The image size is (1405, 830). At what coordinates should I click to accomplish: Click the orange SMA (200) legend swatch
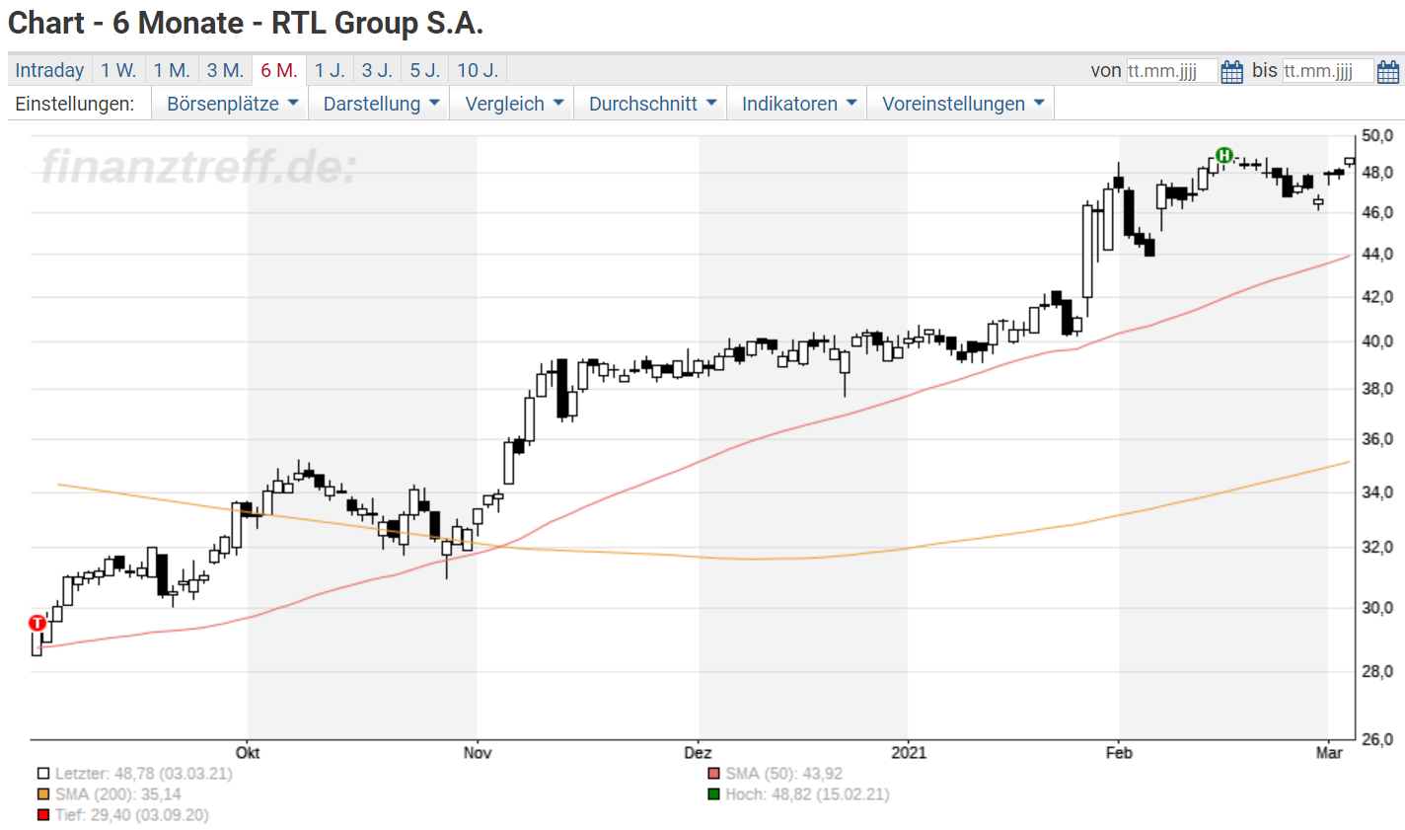(43, 794)
